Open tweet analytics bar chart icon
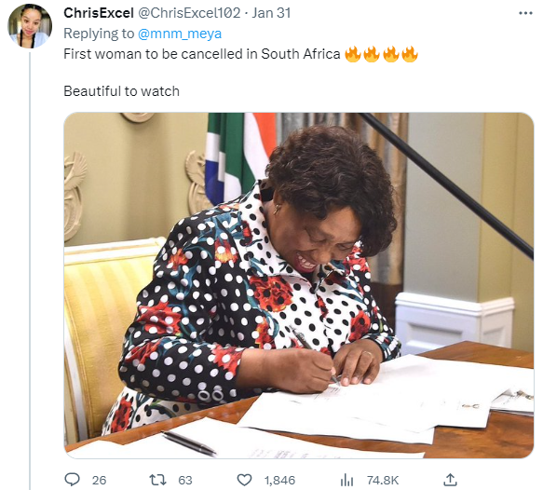543x490 pixels. pyautogui.click(x=346, y=480)
